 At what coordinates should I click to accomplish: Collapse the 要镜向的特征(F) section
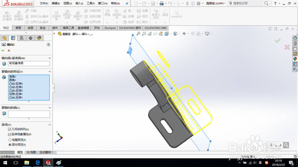click(49, 71)
